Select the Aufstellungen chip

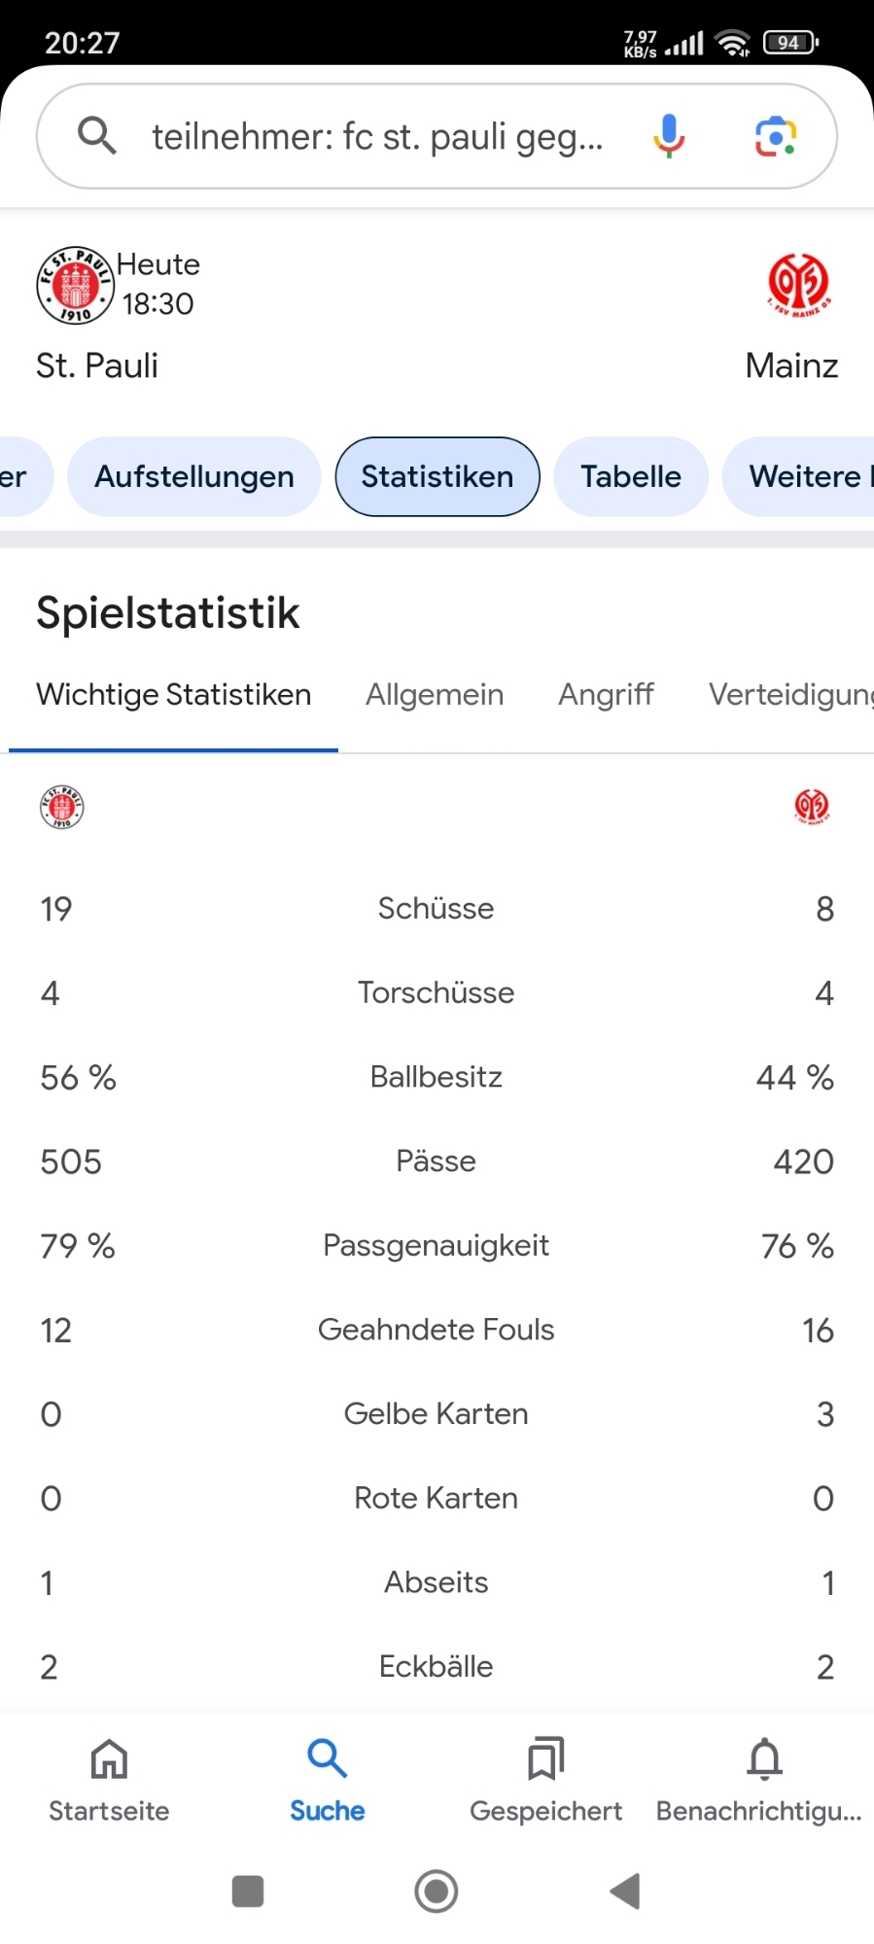[x=194, y=476]
